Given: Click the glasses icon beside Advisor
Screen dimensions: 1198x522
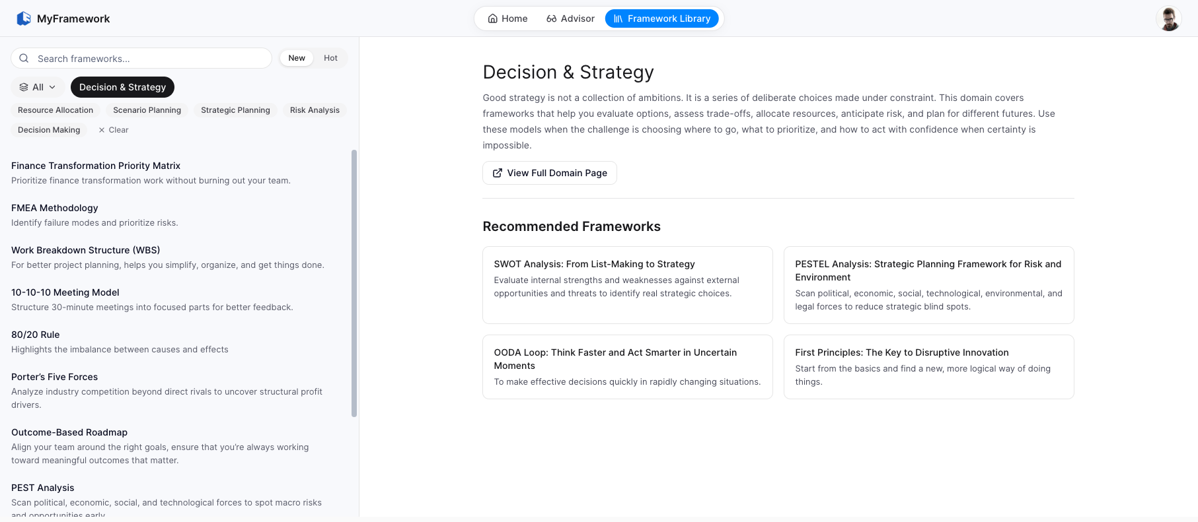Looking at the screenshot, I should click(x=551, y=18).
